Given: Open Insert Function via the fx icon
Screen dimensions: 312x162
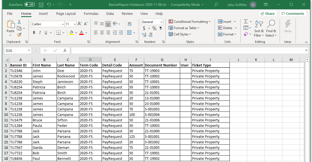Looking at the screenshot, I should pos(65,51).
